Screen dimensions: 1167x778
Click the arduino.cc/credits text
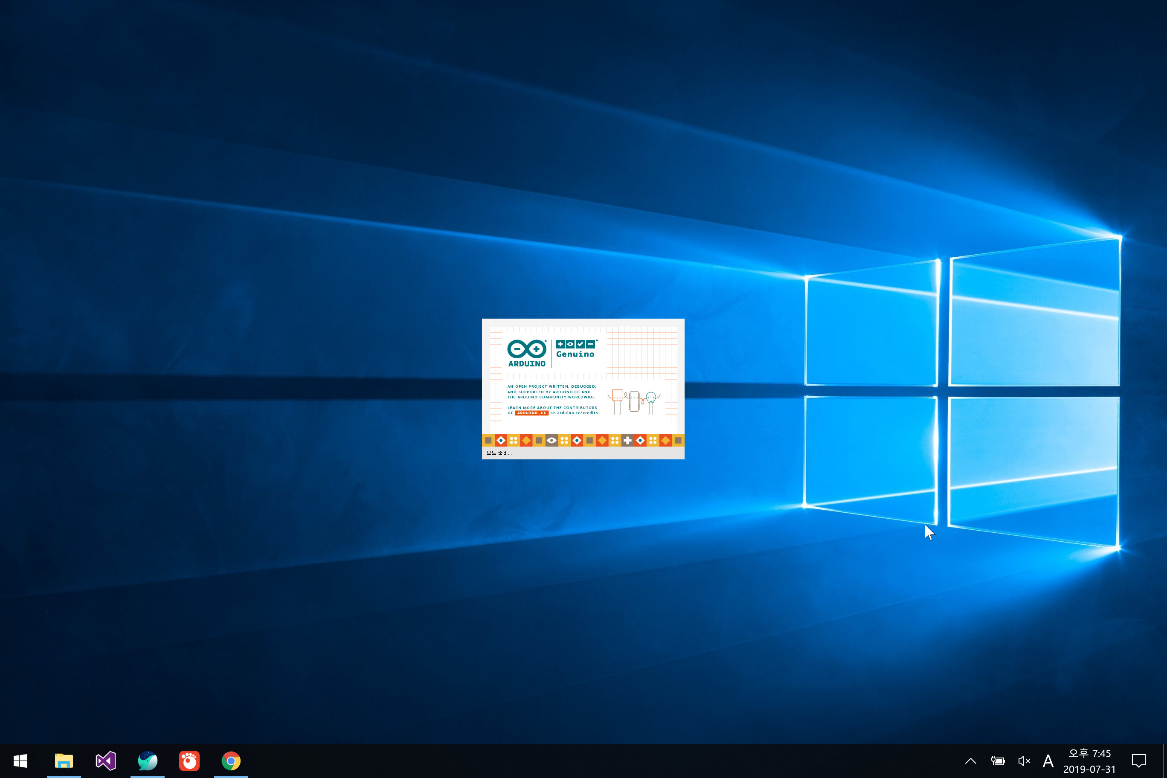pyautogui.click(x=577, y=413)
